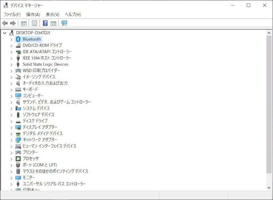Select the ディスク ドライブ tree item
The image size is (273, 200).
tap(35, 121)
